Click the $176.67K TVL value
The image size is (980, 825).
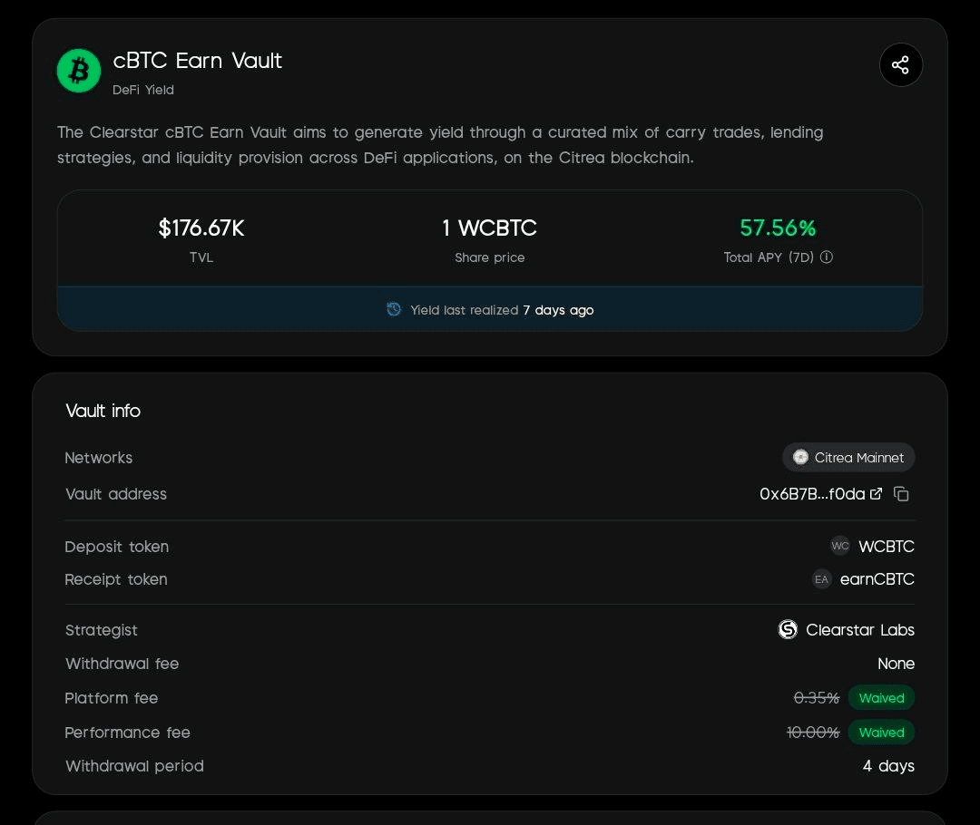click(201, 228)
